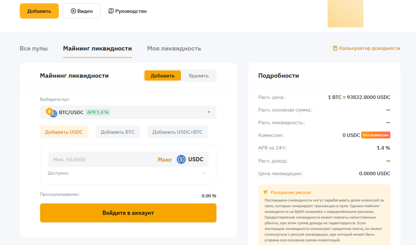Click the top yellow Добавить button
Viewport: 416px width, 245px height.
pos(39,11)
